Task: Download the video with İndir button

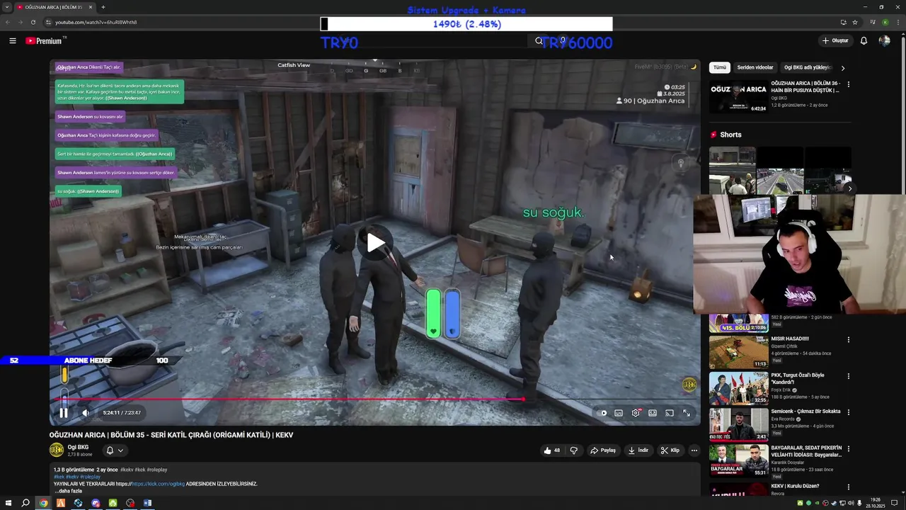Action: pos(638,450)
